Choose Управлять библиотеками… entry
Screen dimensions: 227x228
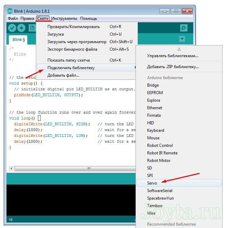click(173, 56)
